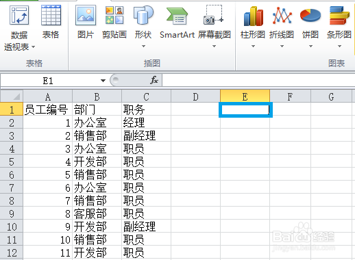
Task: Select employee number 10 cell
Action: pyautogui.click(x=48, y=239)
